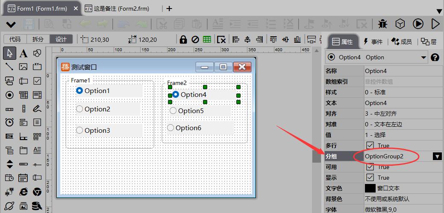This screenshot has height=213, width=444.
Task: Click the bug debug icon in toolbar
Action: [x=382, y=24]
